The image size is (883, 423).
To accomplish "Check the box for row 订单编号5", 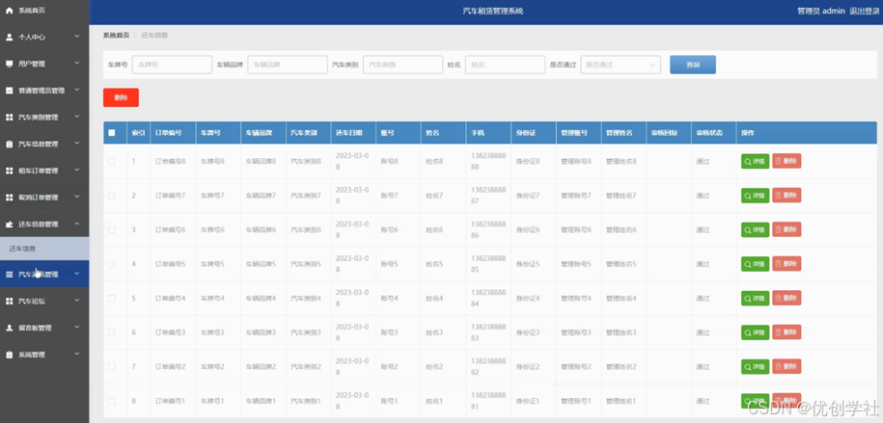I will click(112, 264).
